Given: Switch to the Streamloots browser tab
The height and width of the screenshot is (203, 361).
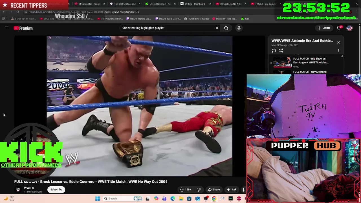Looking at the screenshot, I should coord(89,4).
